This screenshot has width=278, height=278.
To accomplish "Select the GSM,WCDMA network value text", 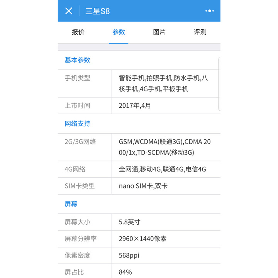I will click(165, 147).
